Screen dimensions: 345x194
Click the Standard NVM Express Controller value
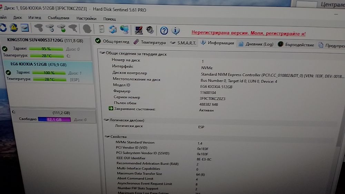point(272,75)
